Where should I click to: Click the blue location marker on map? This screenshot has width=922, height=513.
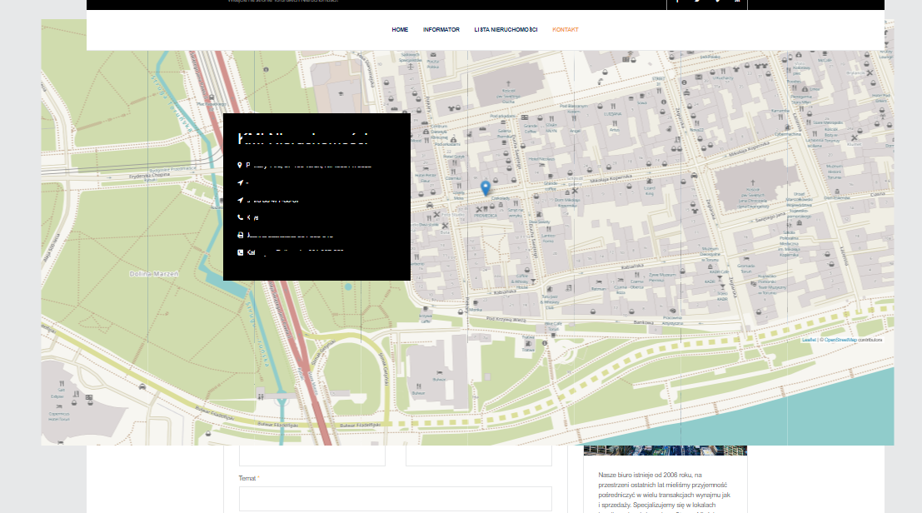[486, 188]
